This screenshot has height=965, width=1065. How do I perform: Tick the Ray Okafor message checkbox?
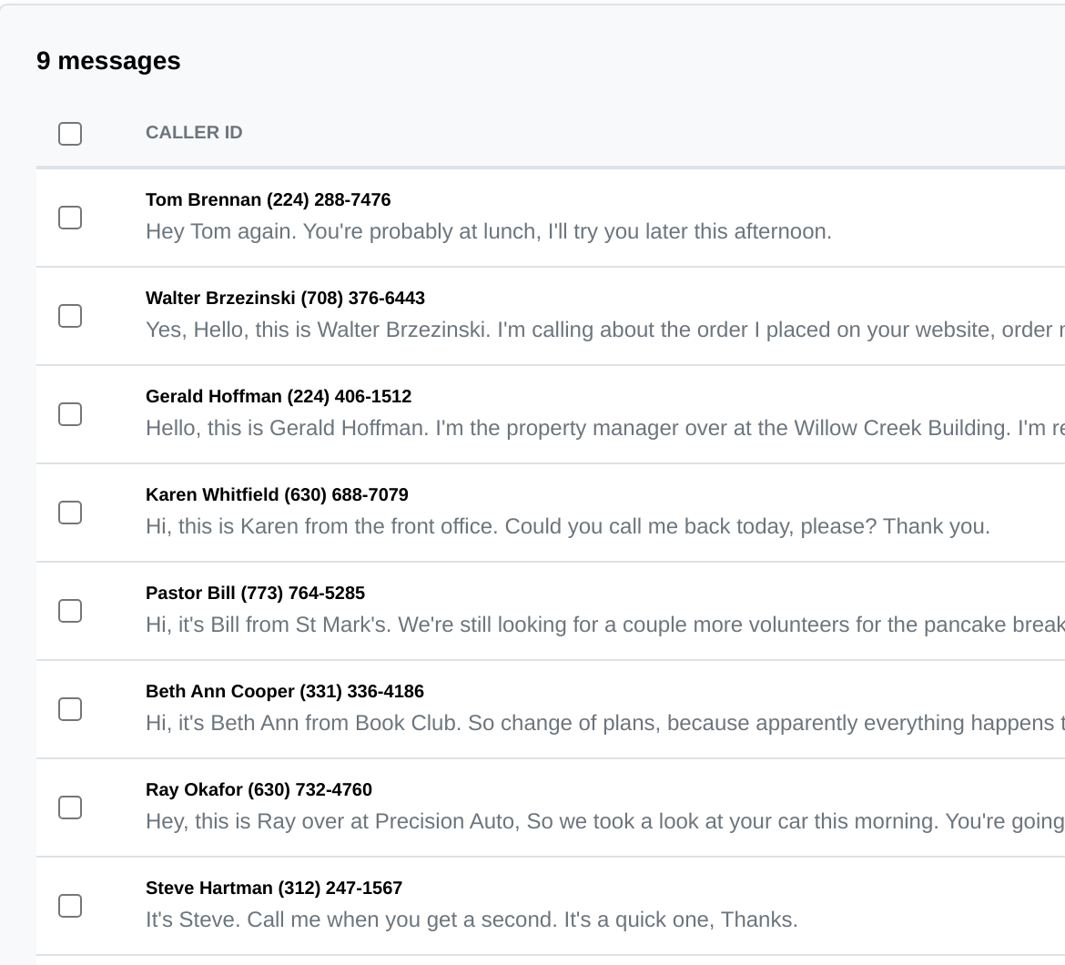pyautogui.click(x=70, y=808)
